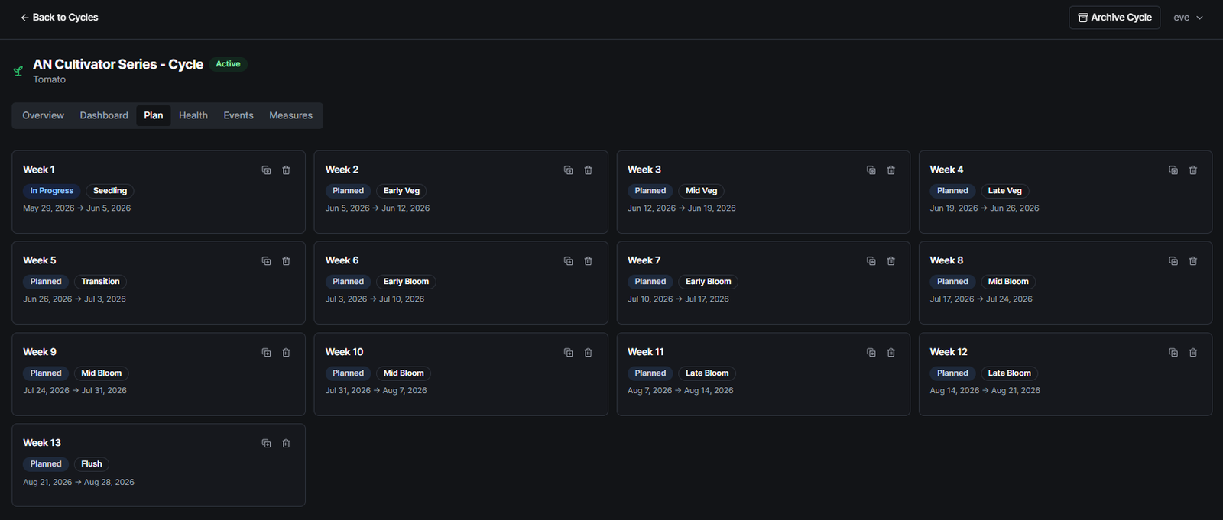The width and height of the screenshot is (1223, 520).
Task: Click the Mid Veg stage tag
Action: coord(701,191)
